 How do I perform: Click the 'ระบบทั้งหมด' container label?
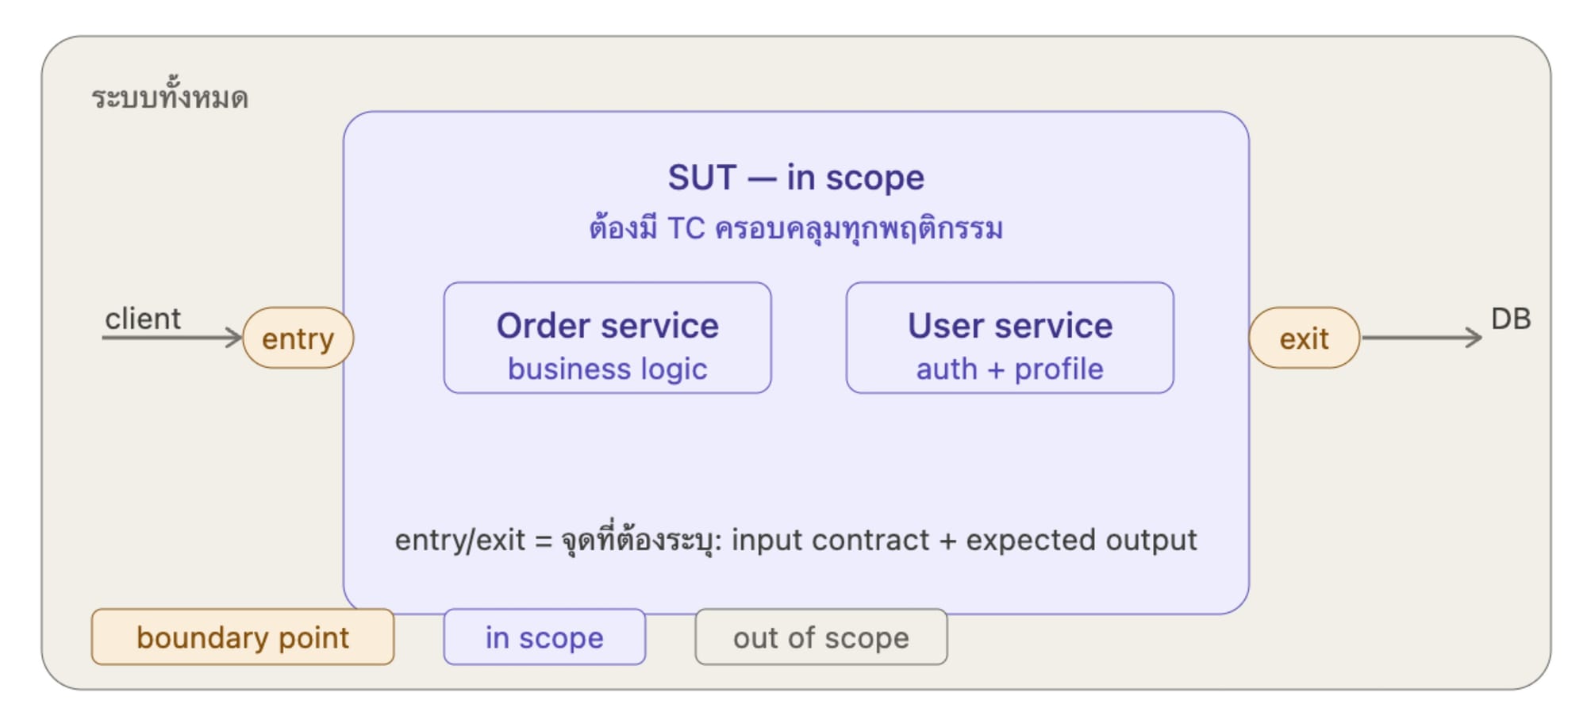pos(170,98)
